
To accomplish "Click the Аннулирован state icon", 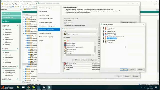I will 106,28.
